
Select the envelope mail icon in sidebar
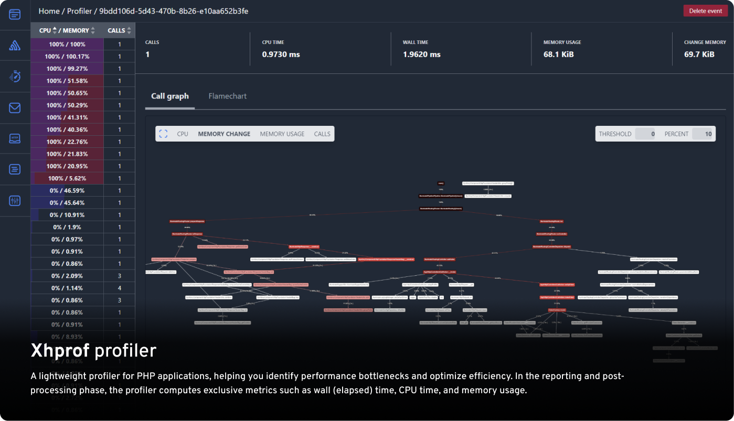[x=15, y=107]
